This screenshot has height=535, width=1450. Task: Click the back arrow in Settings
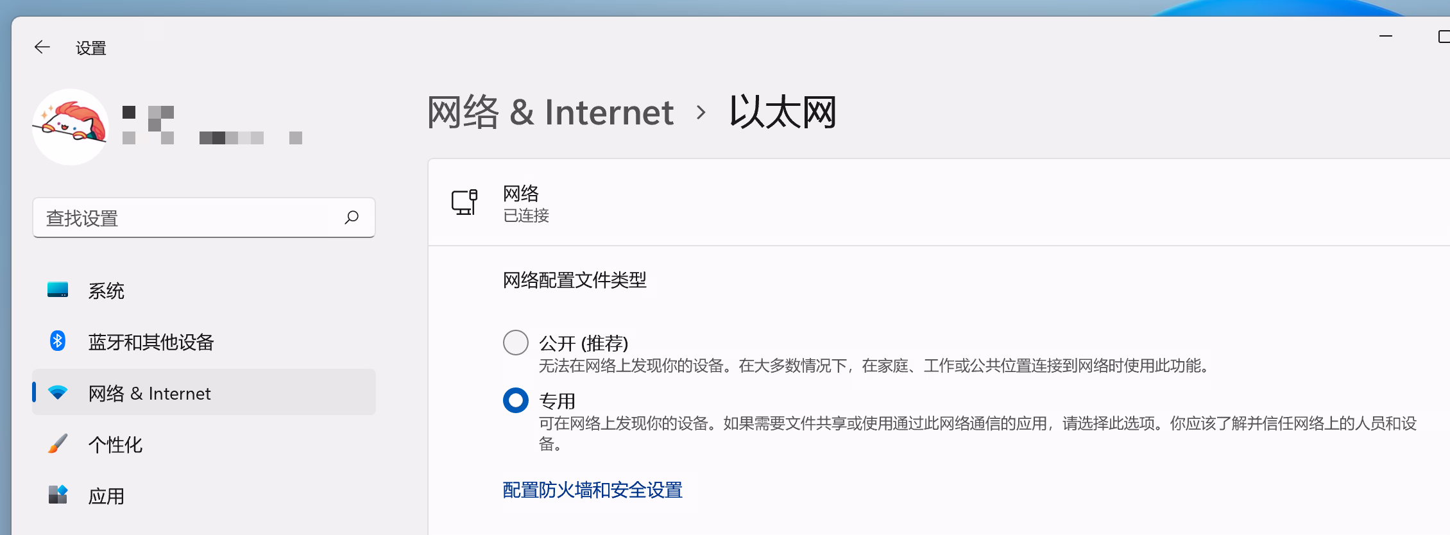42,47
